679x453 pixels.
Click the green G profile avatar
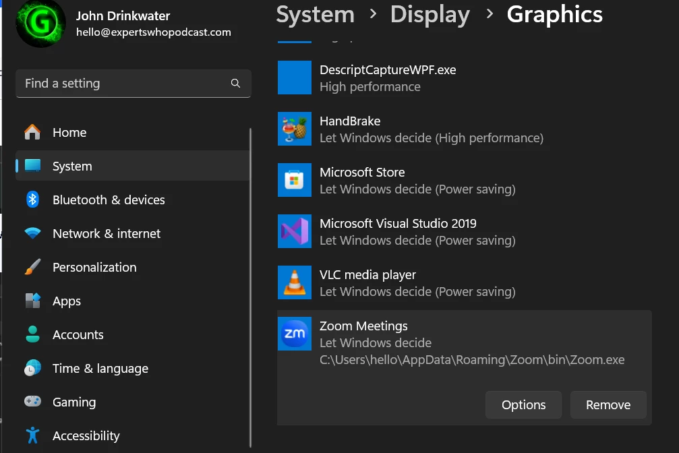(x=40, y=22)
